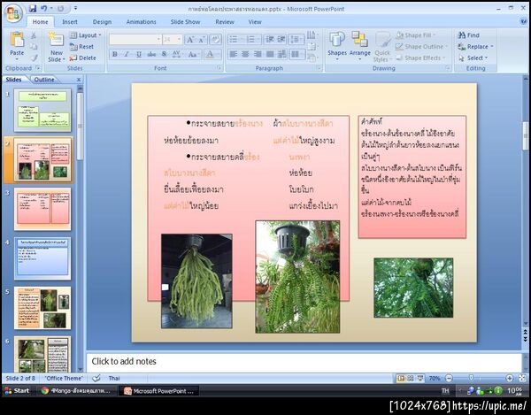Open the View tab

(255, 22)
